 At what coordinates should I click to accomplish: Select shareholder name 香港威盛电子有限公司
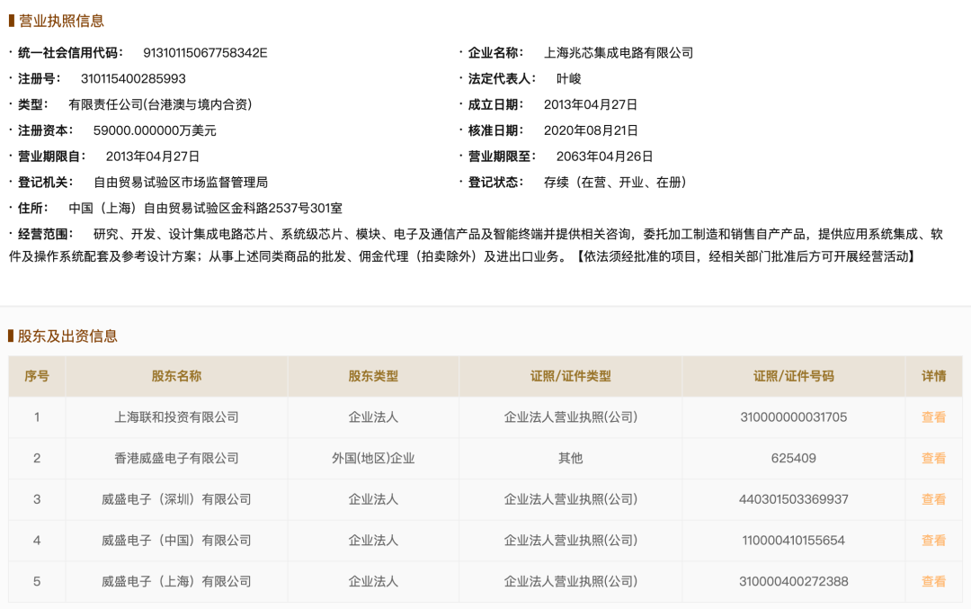tap(176, 459)
